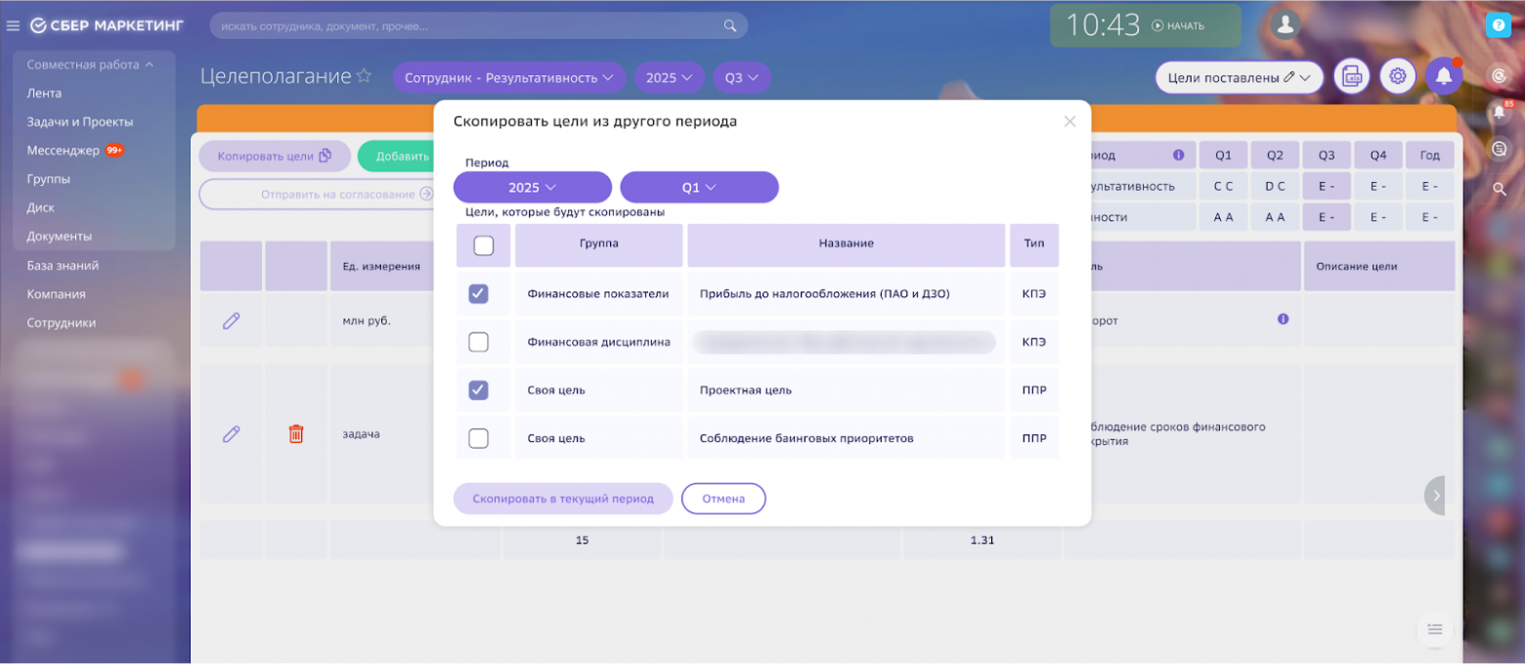This screenshot has width=1525, height=664.
Task: Click the right arrow side panel expander
Action: pos(1435,496)
